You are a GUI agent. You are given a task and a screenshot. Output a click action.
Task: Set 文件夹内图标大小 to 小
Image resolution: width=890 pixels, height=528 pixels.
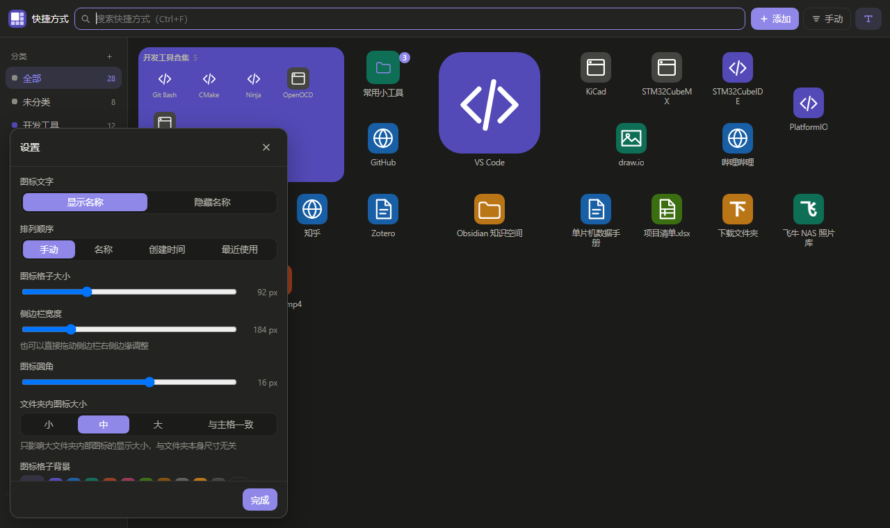(x=49, y=424)
